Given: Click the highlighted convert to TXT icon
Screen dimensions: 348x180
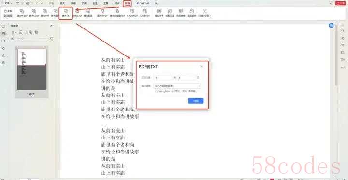Looking at the screenshot, I should pos(66,14).
